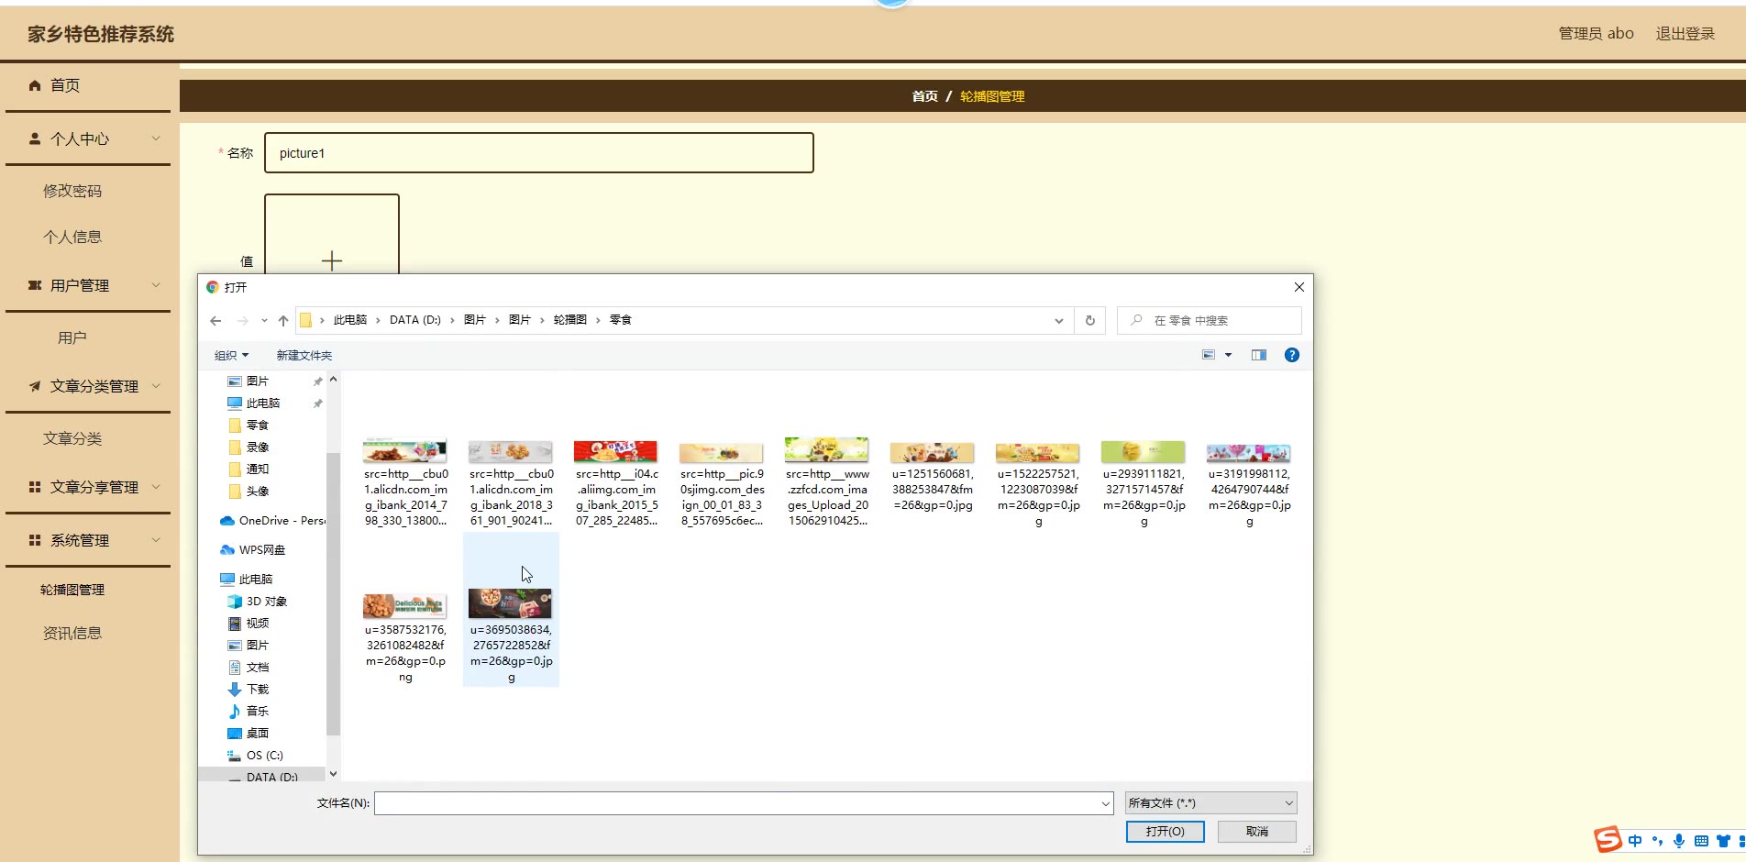Click the 名称 input field with picture1

point(539,153)
